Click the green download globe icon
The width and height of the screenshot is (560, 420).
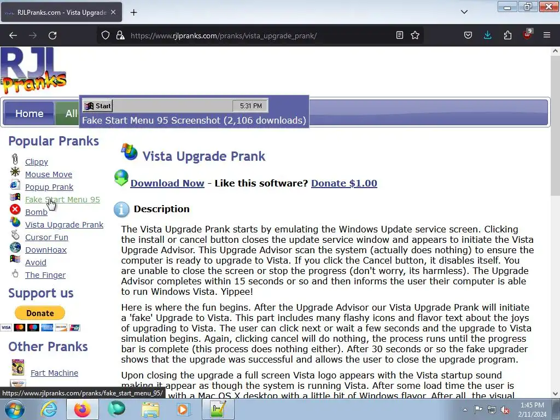[121, 178]
